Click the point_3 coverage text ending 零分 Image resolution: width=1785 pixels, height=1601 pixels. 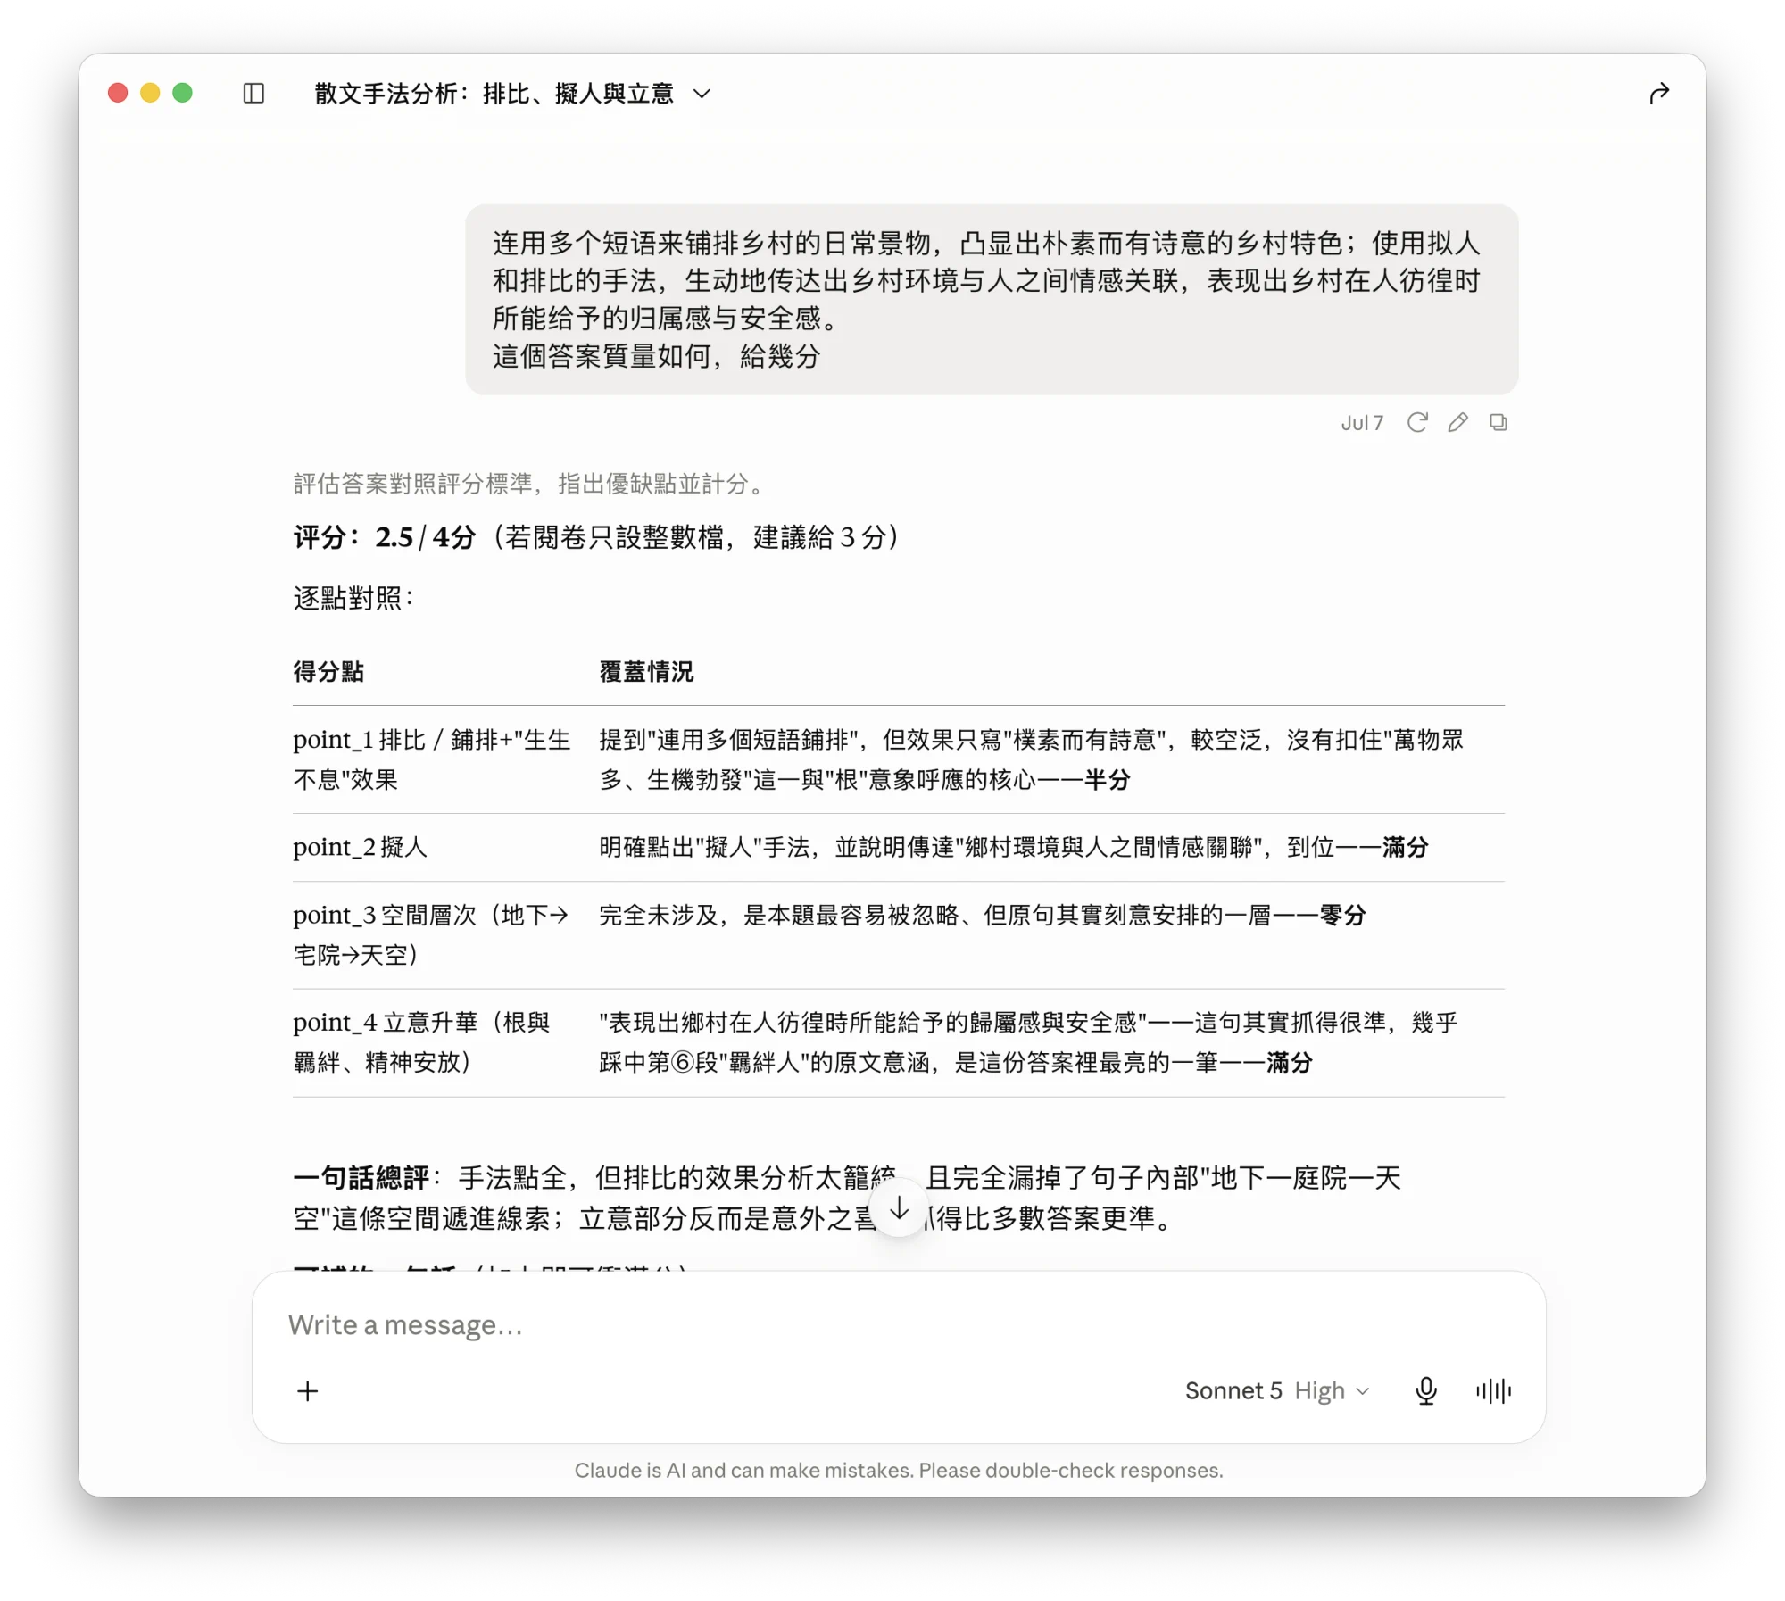point(983,915)
